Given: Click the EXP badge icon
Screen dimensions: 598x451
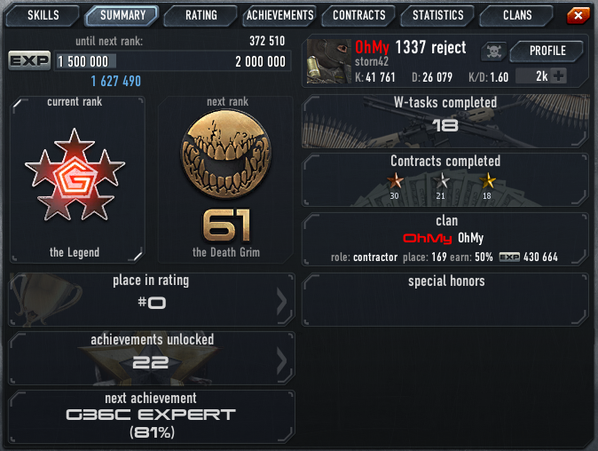Looking at the screenshot, I should click(x=29, y=60).
